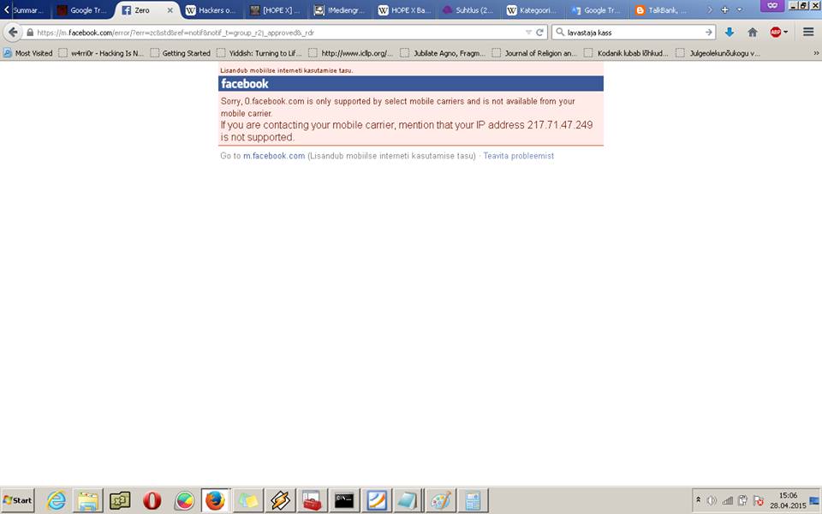822x514 pixels.
Task: Open the Firefox hamburger menu
Action: 808,33
